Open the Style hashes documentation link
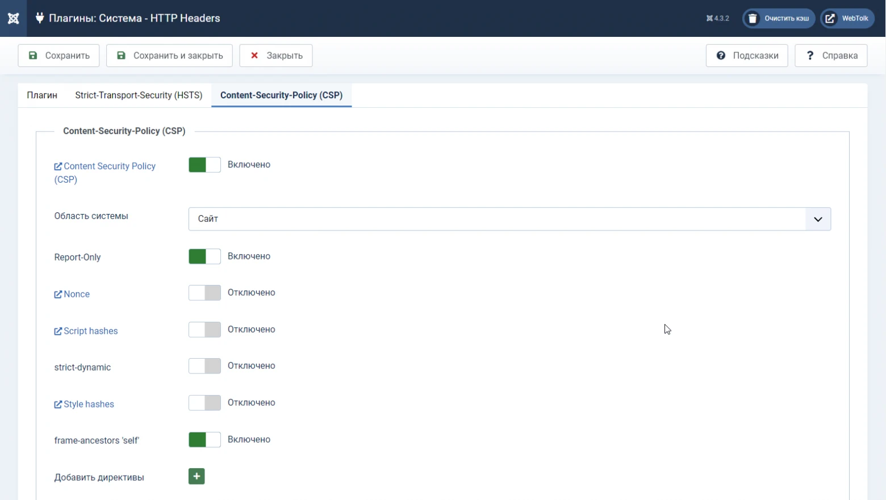Image resolution: width=886 pixels, height=500 pixels. [84, 404]
